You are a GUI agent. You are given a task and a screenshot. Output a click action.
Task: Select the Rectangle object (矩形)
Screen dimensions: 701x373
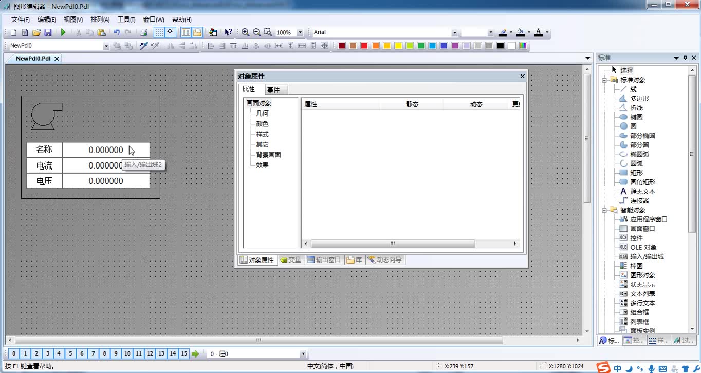click(636, 173)
